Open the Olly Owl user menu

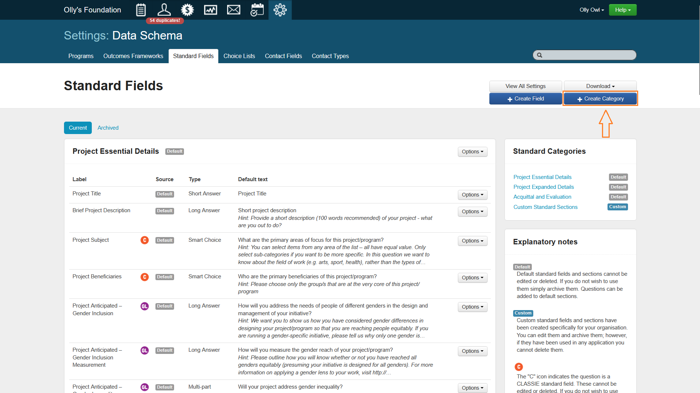tap(591, 10)
